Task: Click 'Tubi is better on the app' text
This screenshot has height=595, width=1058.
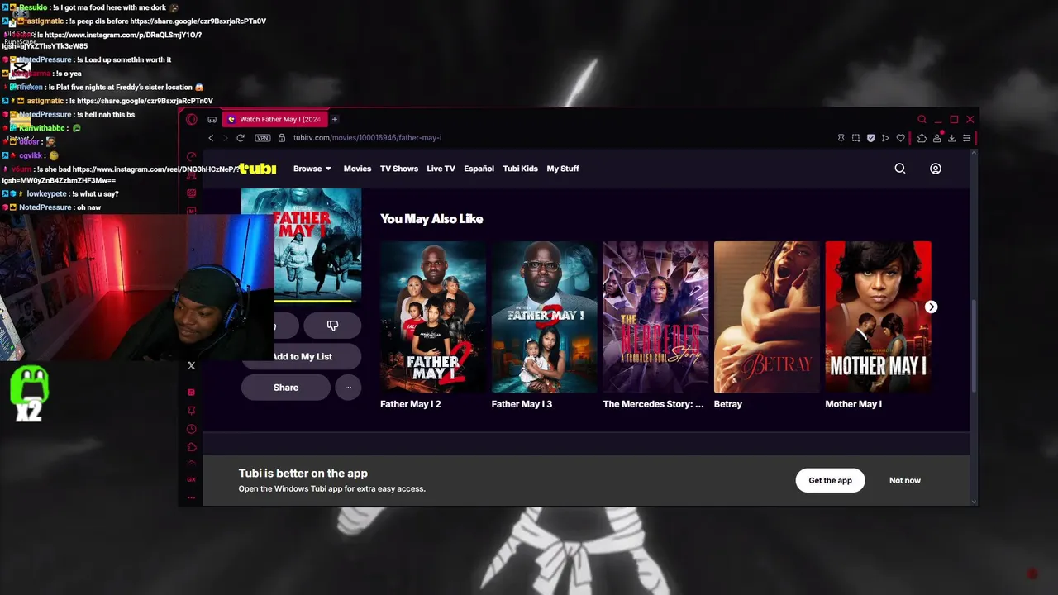Action: [x=303, y=474]
